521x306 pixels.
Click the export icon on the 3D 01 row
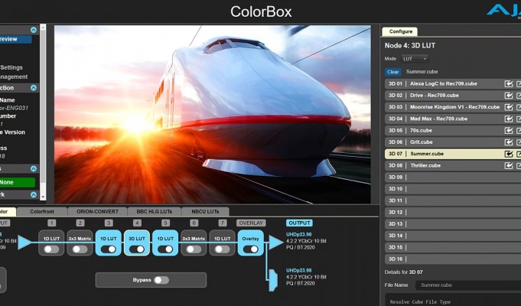tap(519, 83)
